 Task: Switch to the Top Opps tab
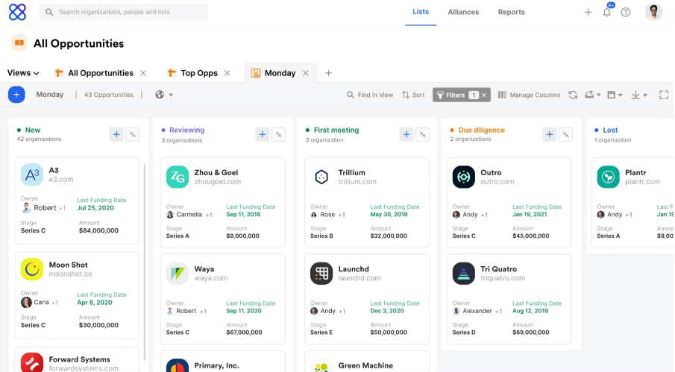point(198,73)
